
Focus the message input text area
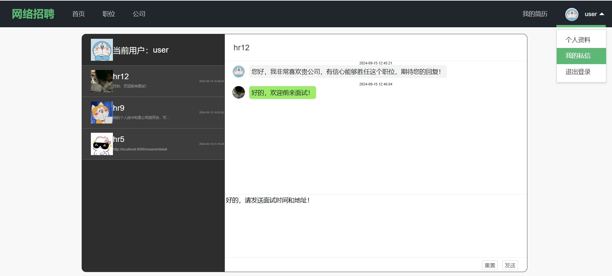pyautogui.click(x=376, y=226)
